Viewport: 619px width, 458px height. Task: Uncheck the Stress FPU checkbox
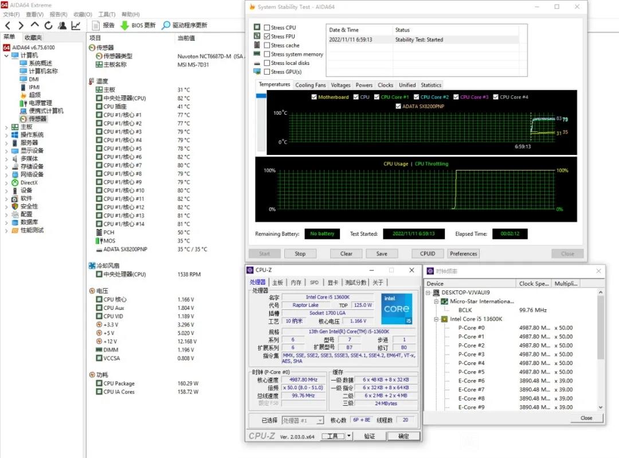[x=267, y=36]
